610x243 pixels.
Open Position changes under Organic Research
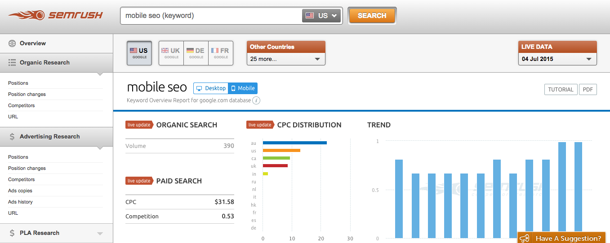(x=27, y=94)
